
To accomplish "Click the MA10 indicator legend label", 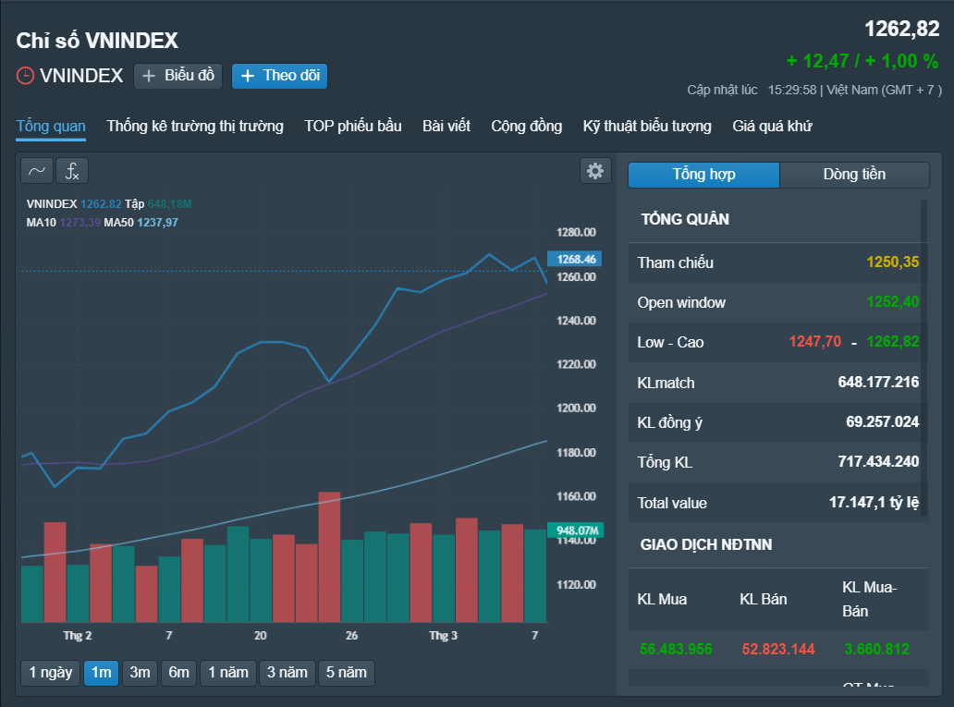I will 42,223.
